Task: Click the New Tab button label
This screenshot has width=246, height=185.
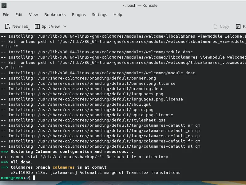Action: click(x=20, y=26)
